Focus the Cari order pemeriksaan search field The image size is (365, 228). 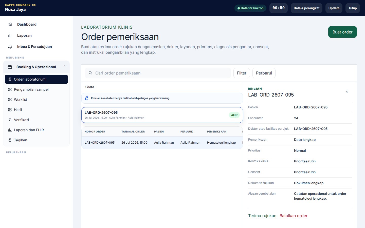[x=158, y=73]
